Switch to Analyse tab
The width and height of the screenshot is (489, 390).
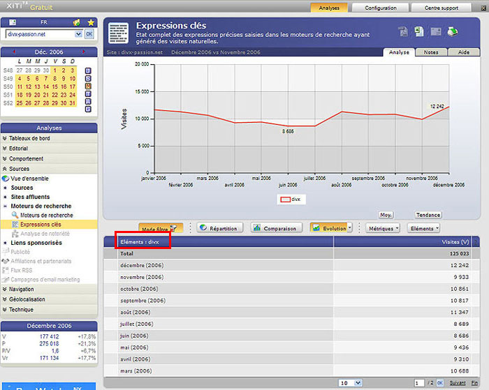point(399,52)
